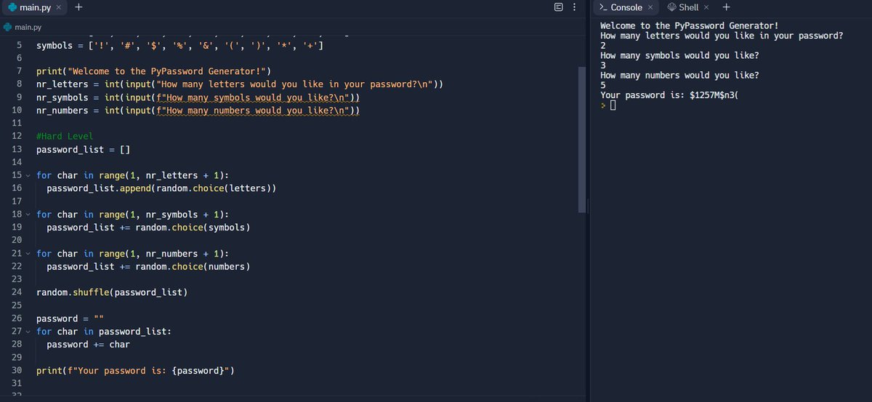Click password_list.append(random.choice(letters)) line
The width and height of the screenshot is (872, 402).
coord(161,188)
